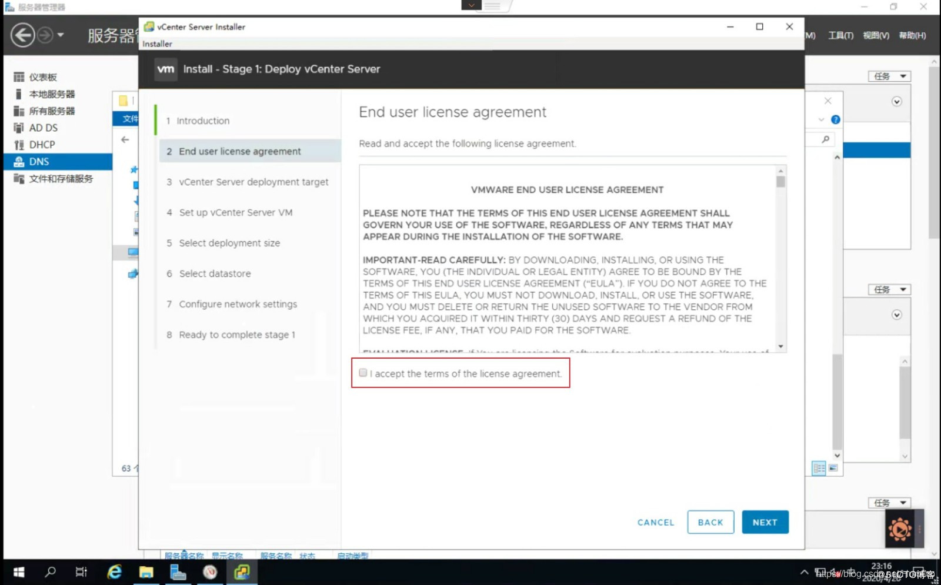Switch to vCenter installer on taskbar

click(x=242, y=571)
